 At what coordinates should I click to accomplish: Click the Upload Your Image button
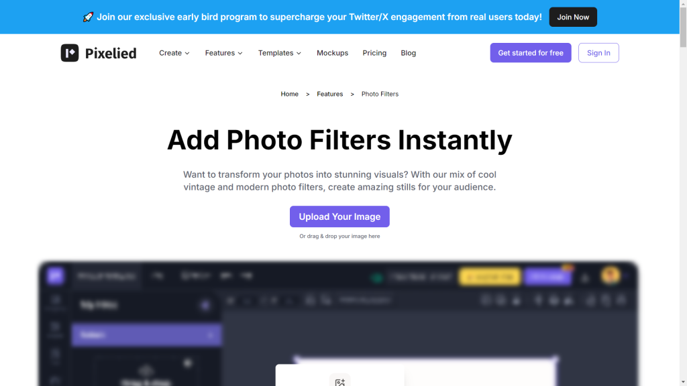pyautogui.click(x=339, y=216)
